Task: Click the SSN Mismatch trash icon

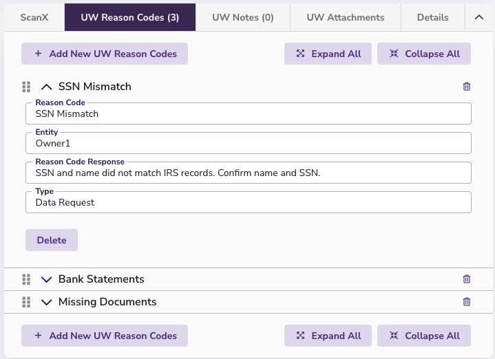Action: tap(467, 87)
